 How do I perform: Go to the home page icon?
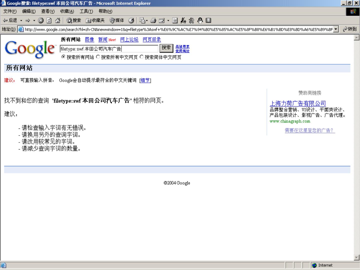click(58, 20)
